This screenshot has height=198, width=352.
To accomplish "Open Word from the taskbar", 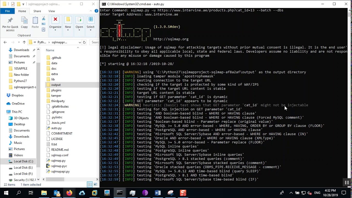I will [158, 193].
